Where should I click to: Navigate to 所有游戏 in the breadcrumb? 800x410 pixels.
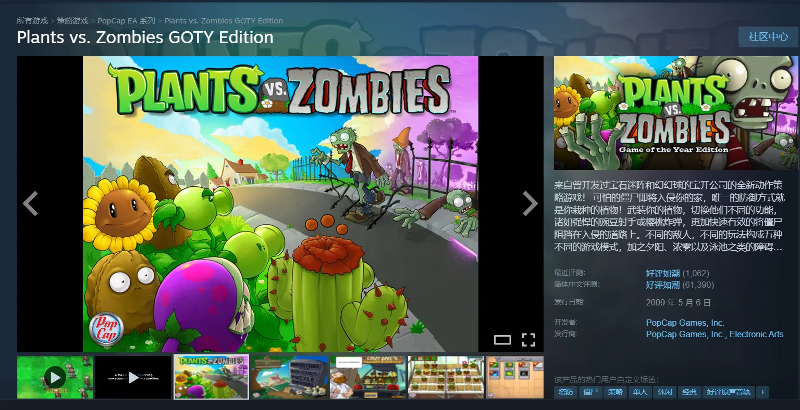click(32, 21)
